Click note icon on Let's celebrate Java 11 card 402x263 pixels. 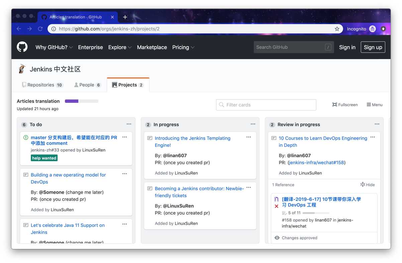point(26,225)
